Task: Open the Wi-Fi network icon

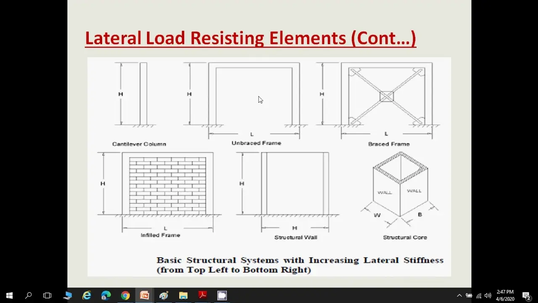Action: pyautogui.click(x=479, y=295)
